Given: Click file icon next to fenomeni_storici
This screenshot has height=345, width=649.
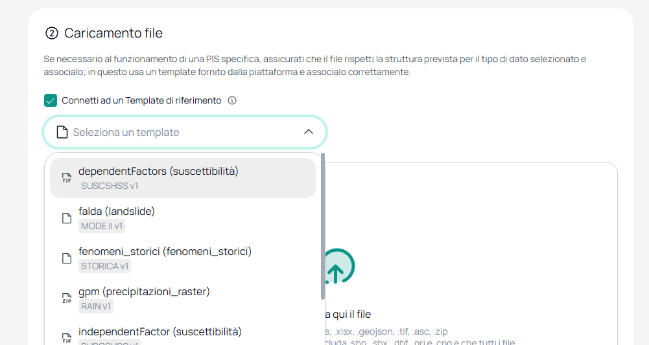Looking at the screenshot, I should click(x=67, y=258).
